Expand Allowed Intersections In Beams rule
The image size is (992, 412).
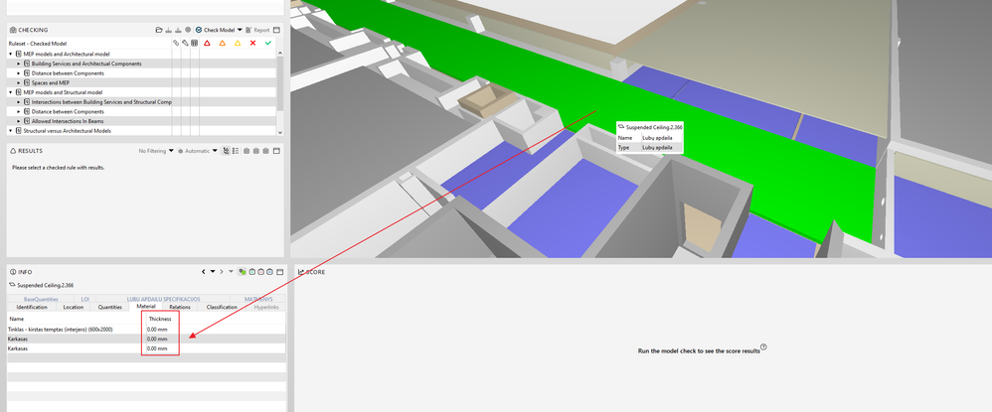(18, 121)
